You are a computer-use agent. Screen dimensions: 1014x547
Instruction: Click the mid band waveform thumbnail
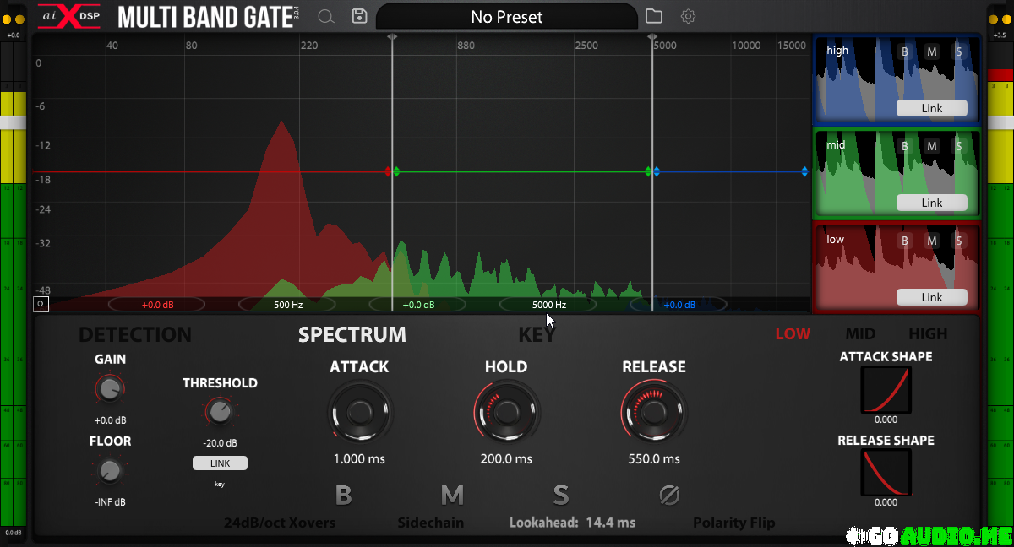(897, 175)
